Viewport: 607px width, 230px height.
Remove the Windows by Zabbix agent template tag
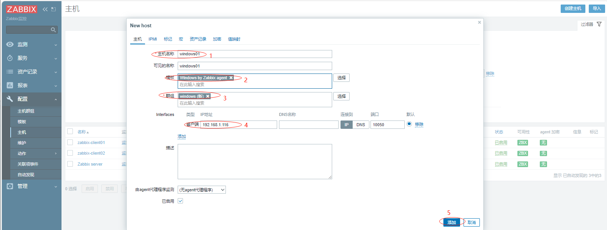pos(231,78)
